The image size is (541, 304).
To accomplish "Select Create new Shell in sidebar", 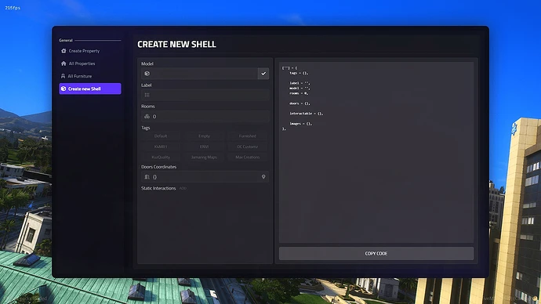I will [89, 89].
